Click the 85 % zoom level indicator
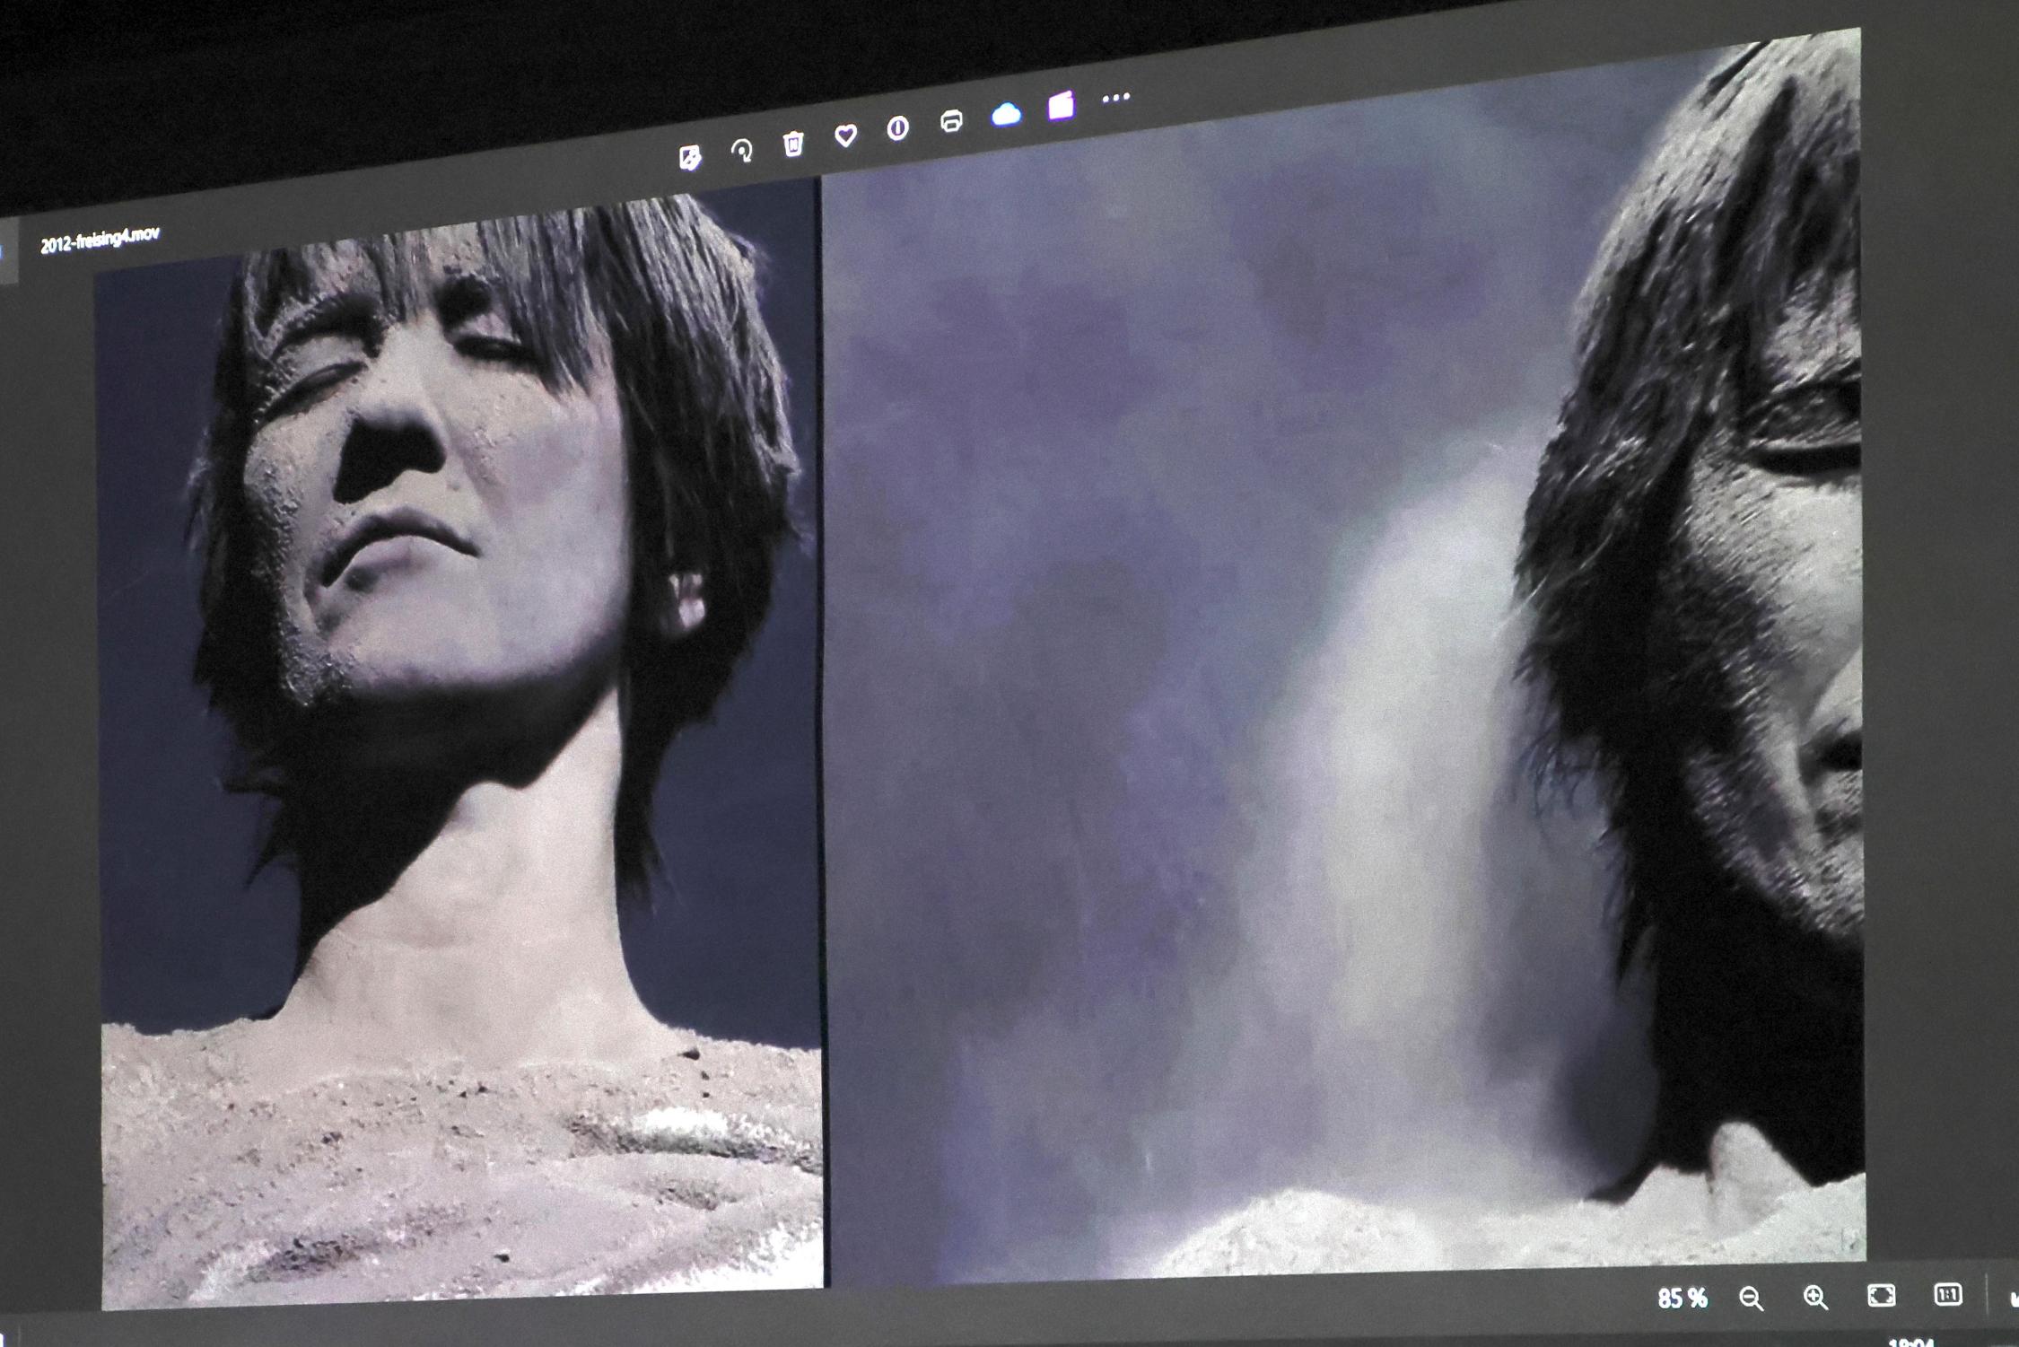 1682,1299
